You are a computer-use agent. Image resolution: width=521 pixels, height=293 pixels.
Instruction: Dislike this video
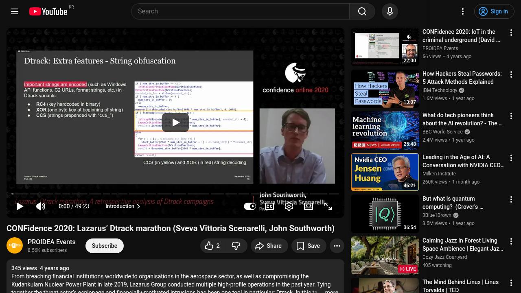click(x=236, y=246)
